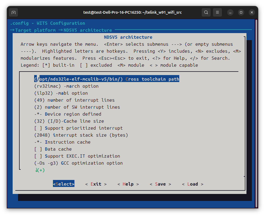The image size is (265, 216).
Task: Click the < Help > button
Action: [128, 184]
